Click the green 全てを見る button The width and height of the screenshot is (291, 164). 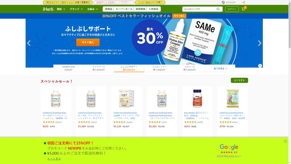pyautogui.click(x=239, y=80)
